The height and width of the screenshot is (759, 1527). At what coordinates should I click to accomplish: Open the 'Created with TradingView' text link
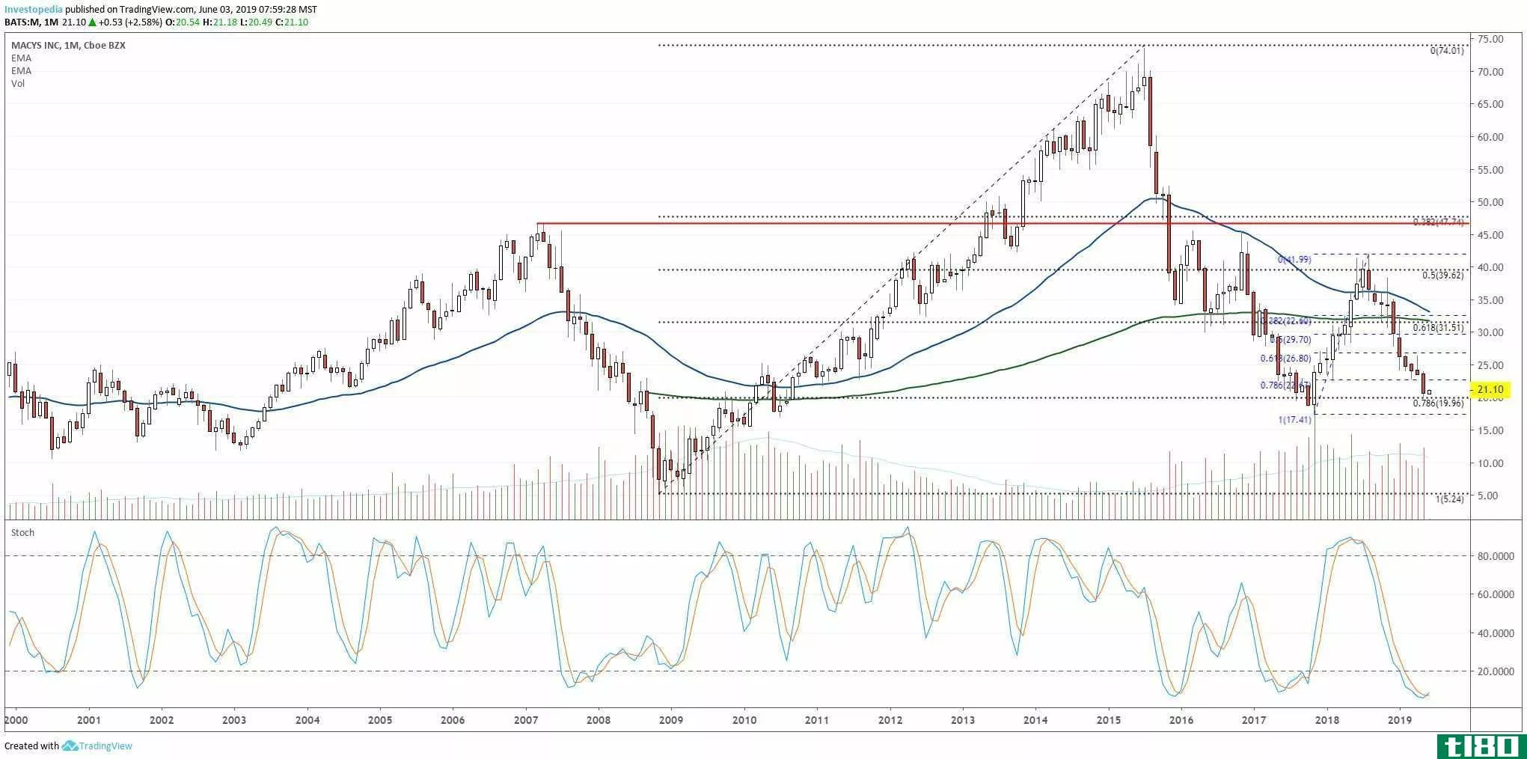[68, 746]
